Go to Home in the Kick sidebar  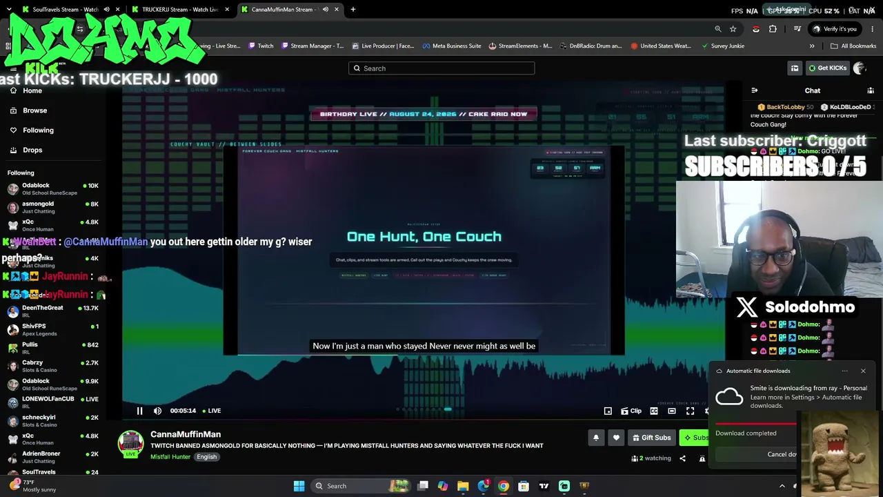tap(32, 90)
